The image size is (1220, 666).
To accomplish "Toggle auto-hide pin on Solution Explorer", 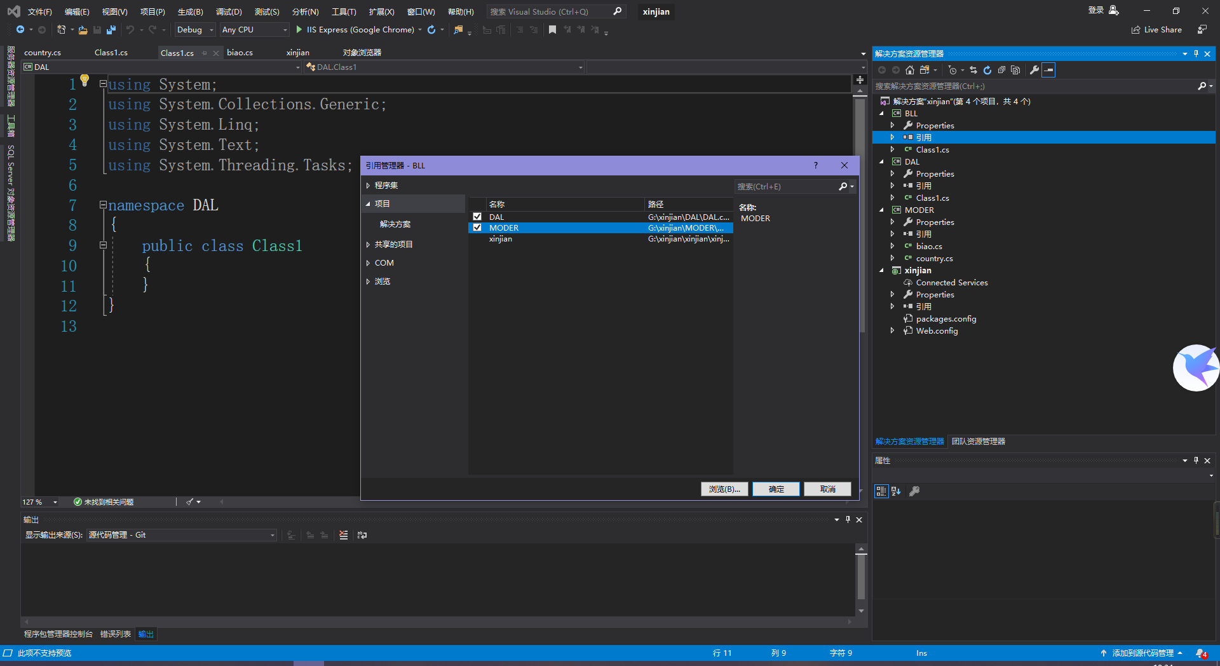I will pyautogui.click(x=1196, y=54).
